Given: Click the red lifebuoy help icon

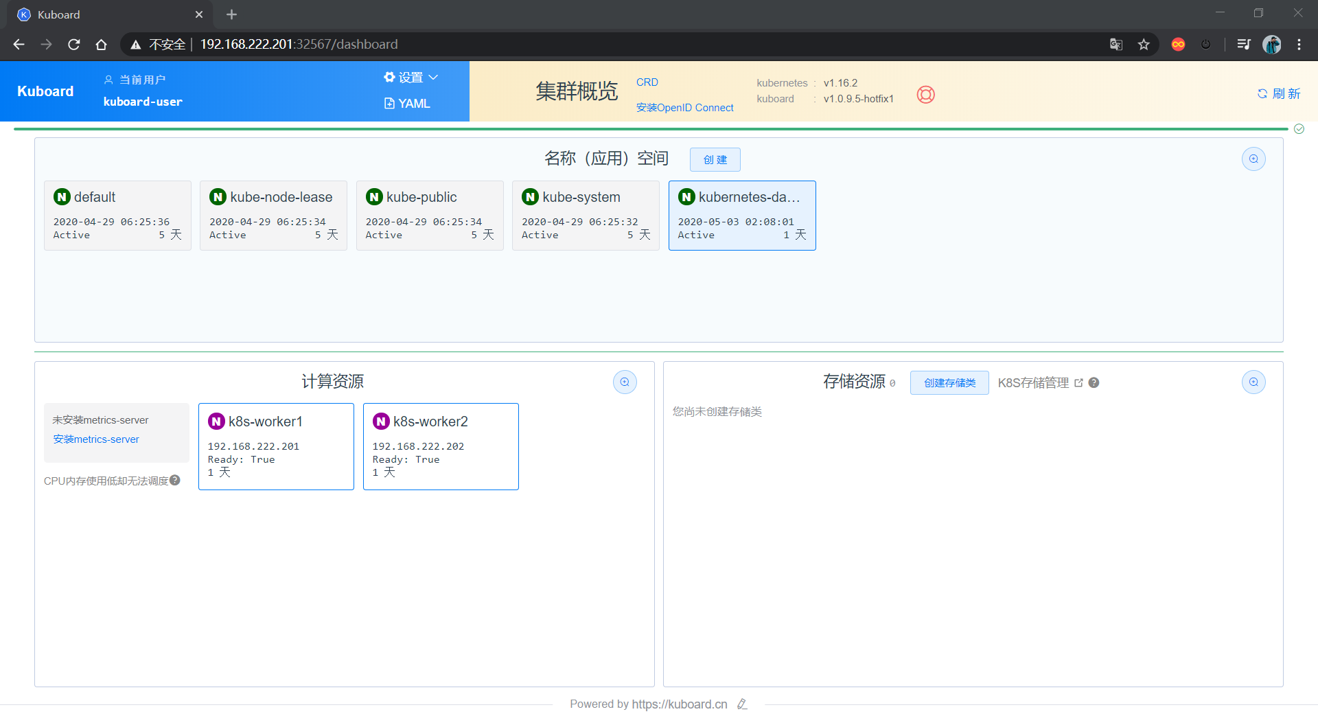Looking at the screenshot, I should (926, 95).
